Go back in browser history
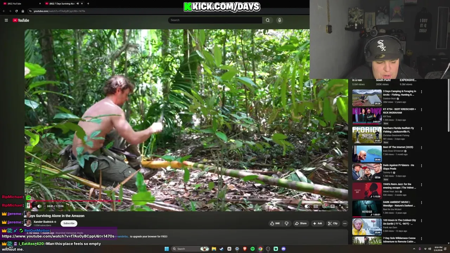Viewport: 450px width, 253px height. [4, 11]
